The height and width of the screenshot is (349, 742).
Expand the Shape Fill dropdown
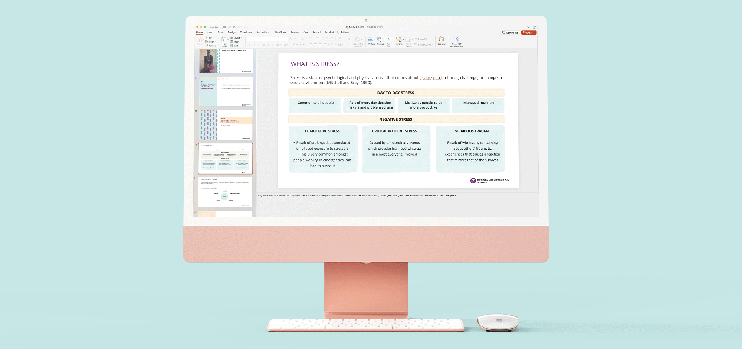click(429, 39)
